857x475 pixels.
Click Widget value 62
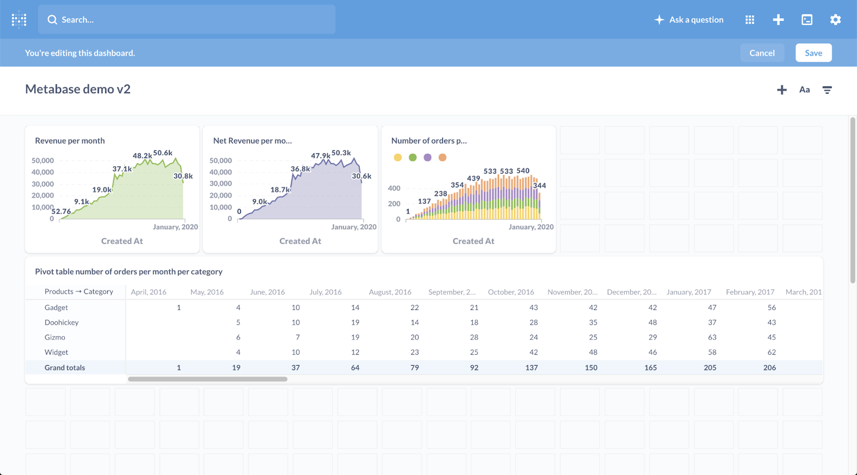point(771,352)
